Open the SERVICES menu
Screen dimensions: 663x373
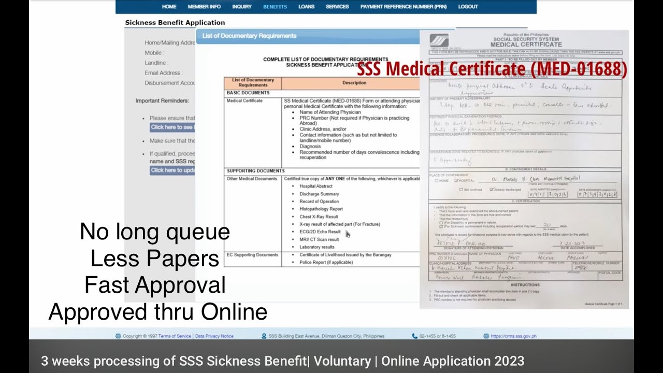point(337,7)
